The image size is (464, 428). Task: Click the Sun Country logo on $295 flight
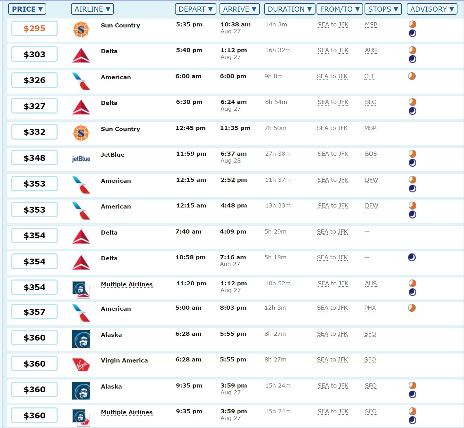pos(81,29)
